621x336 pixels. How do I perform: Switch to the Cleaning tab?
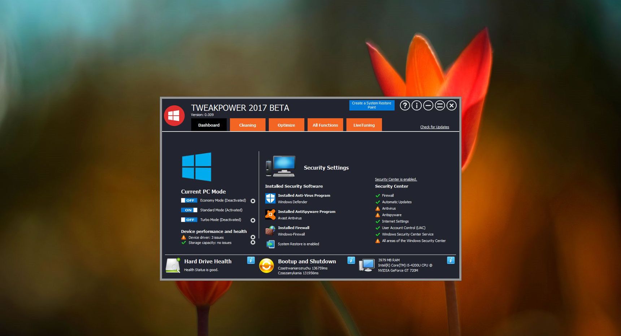248,125
